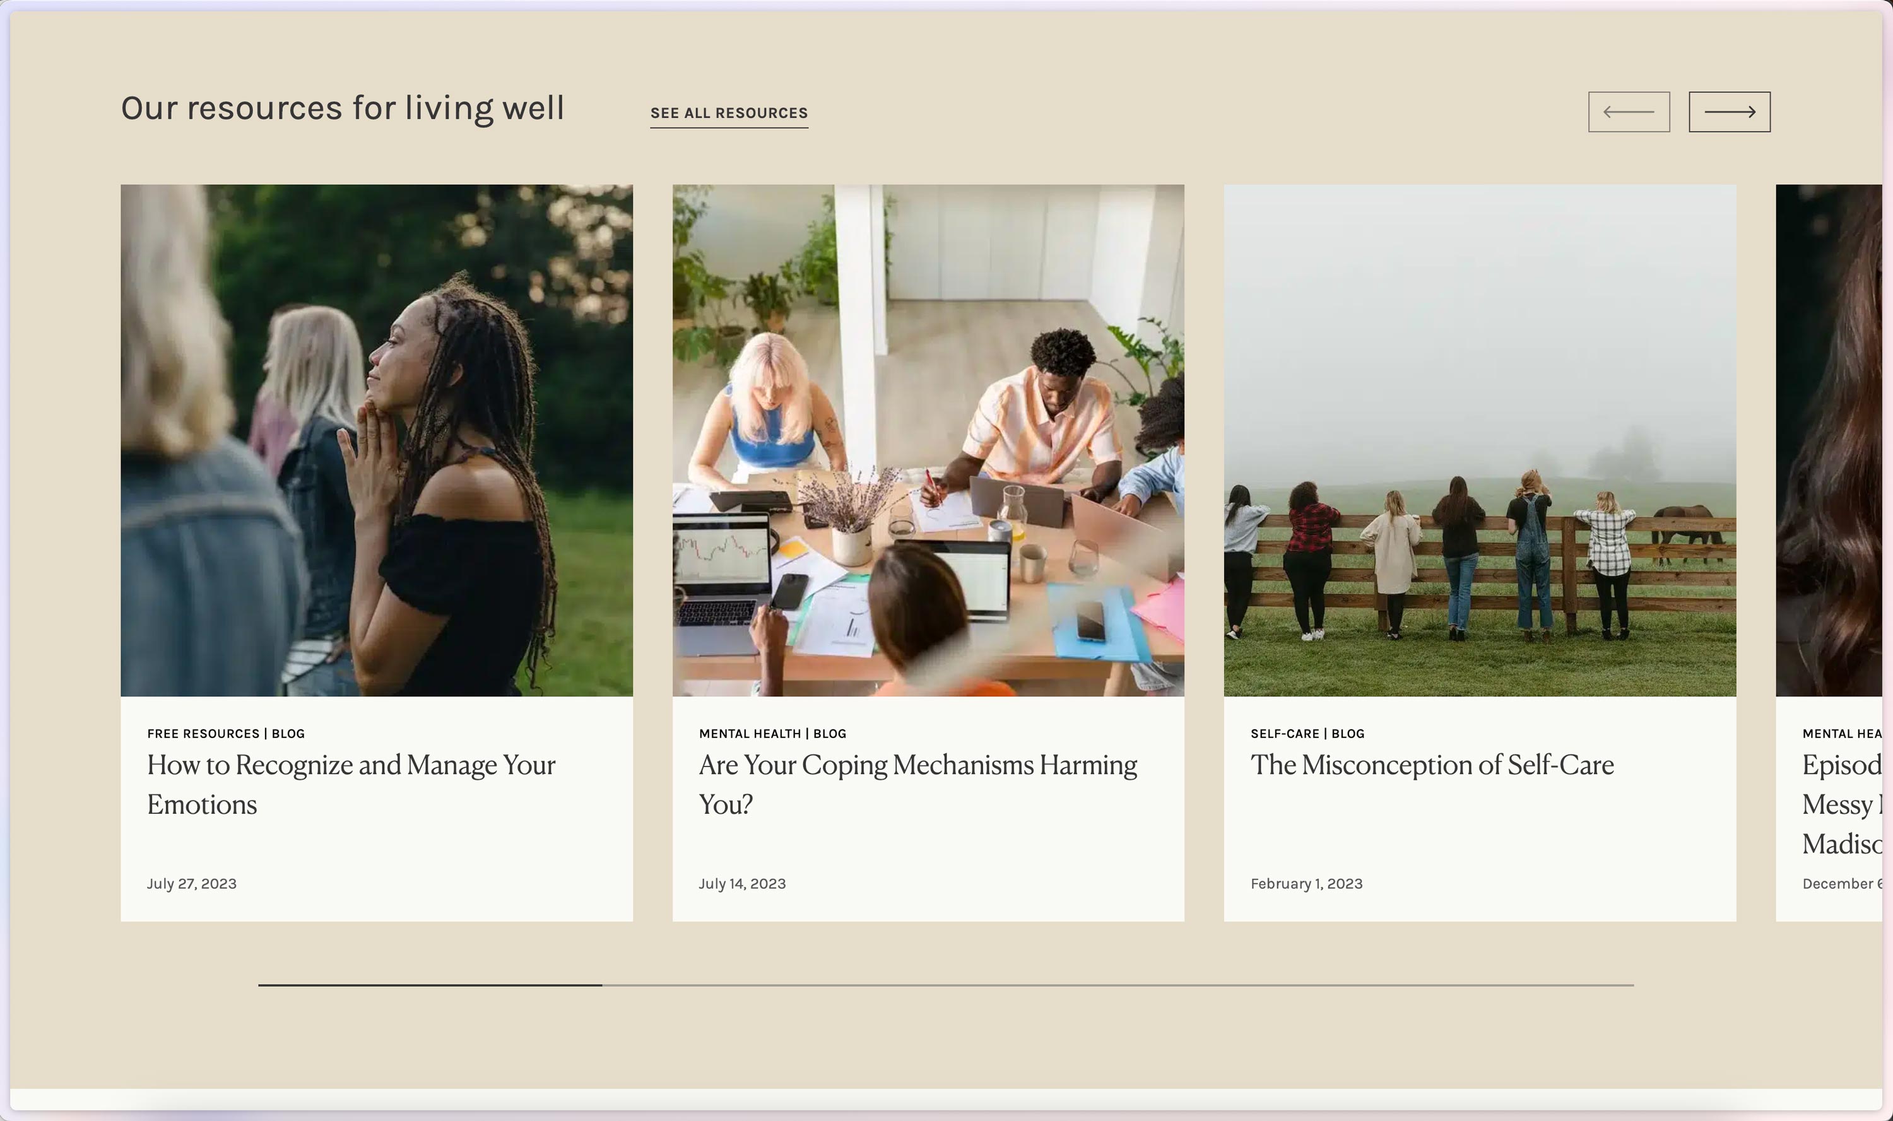Click the previous arrow carousel button

1629,112
